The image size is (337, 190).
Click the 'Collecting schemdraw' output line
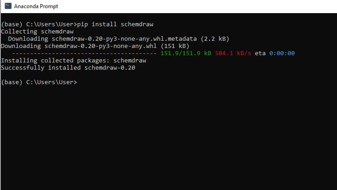pos(37,32)
